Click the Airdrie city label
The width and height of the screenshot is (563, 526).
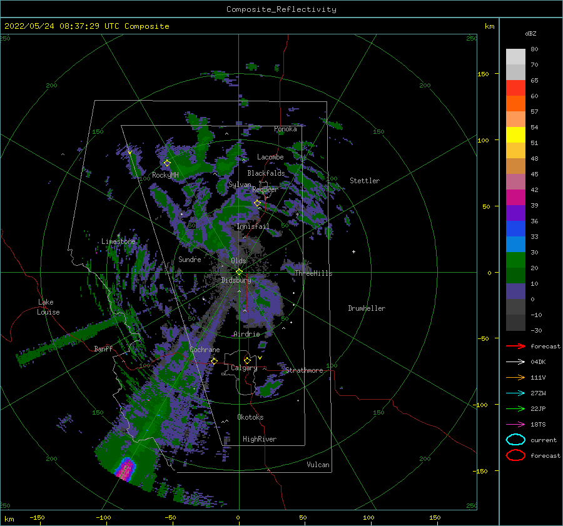[246, 334]
